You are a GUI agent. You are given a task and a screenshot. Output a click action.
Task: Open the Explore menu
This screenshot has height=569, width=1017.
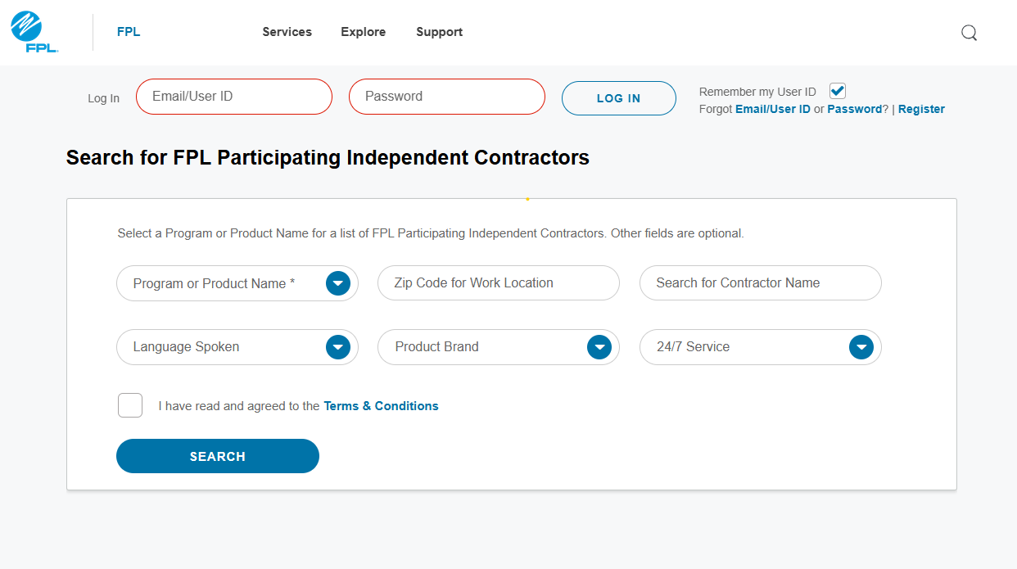[364, 32]
